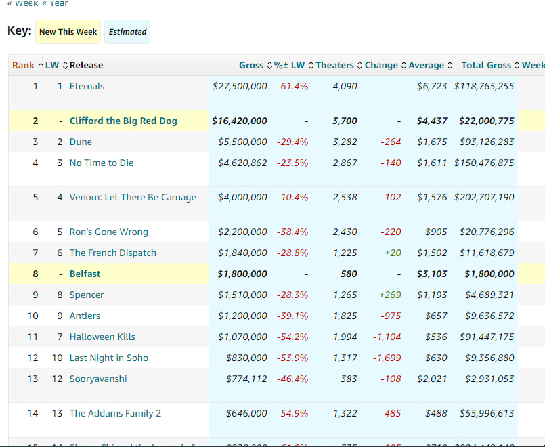Select Eternals theaters count 4,090
Viewport: 545px width, 447px height.
pos(345,86)
